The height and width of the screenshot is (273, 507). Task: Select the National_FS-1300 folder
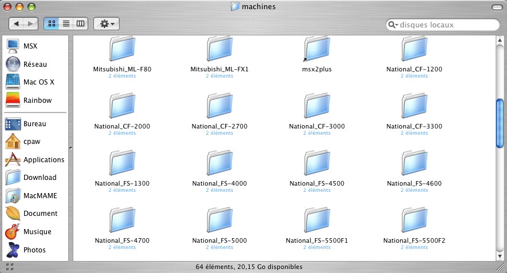[122, 162]
